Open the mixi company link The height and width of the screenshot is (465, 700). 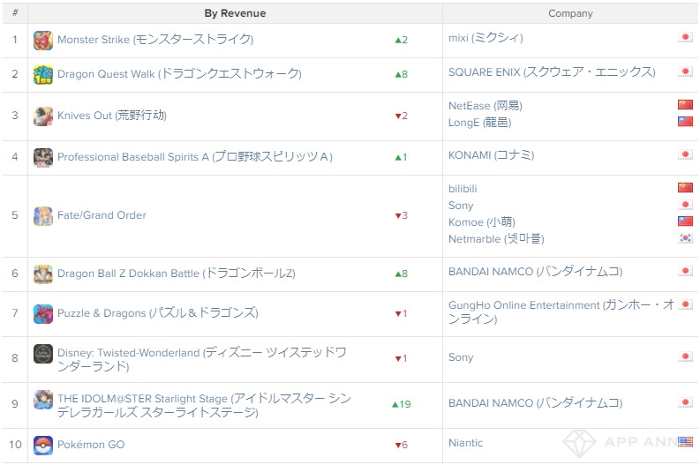(x=485, y=38)
